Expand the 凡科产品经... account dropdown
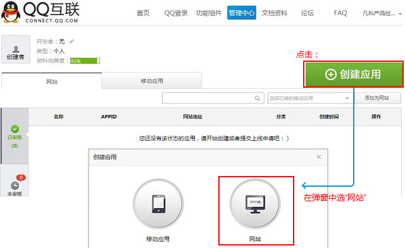This screenshot has width=405, height=248. point(382,13)
